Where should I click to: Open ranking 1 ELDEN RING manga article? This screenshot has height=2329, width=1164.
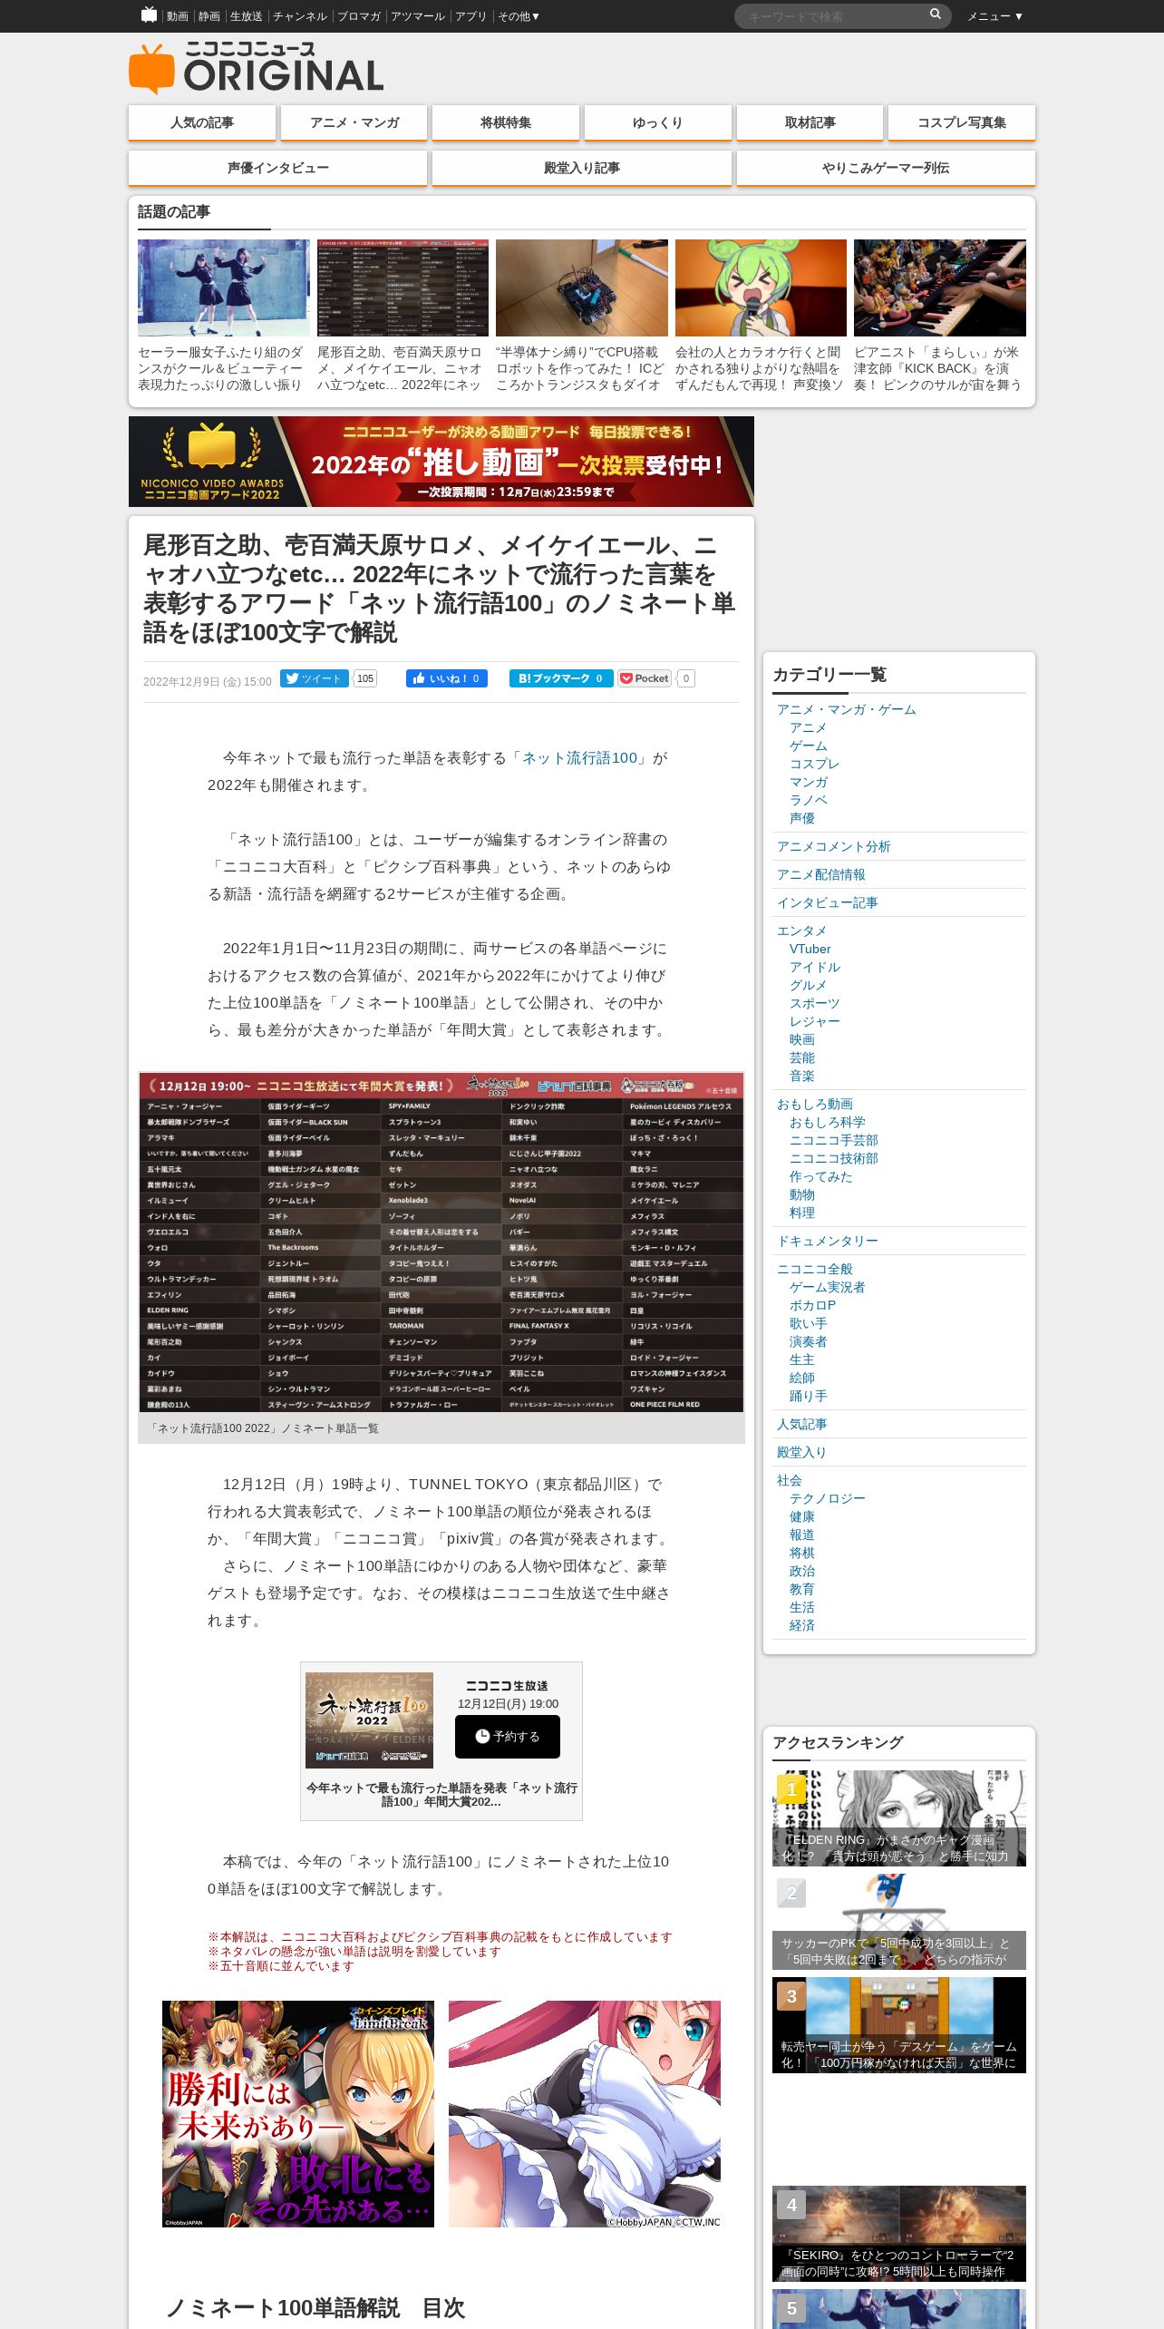pyautogui.click(x=899, y=1818)
